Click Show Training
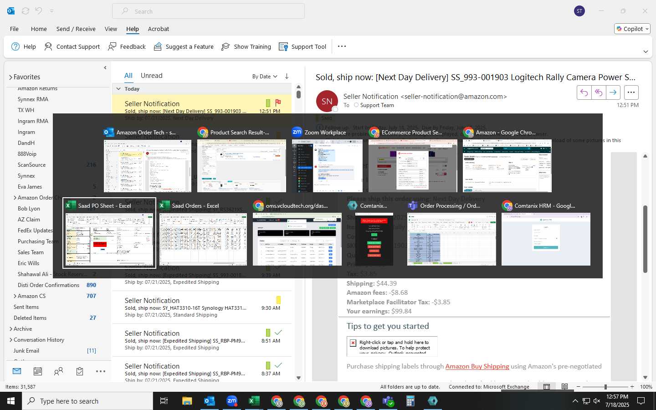Viewport: 656px width, 410px height. (246, 46)
